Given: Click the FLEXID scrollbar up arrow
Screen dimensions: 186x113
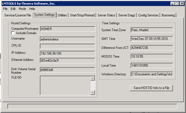Looking at the screenshot, I should [x=92, y=79].
